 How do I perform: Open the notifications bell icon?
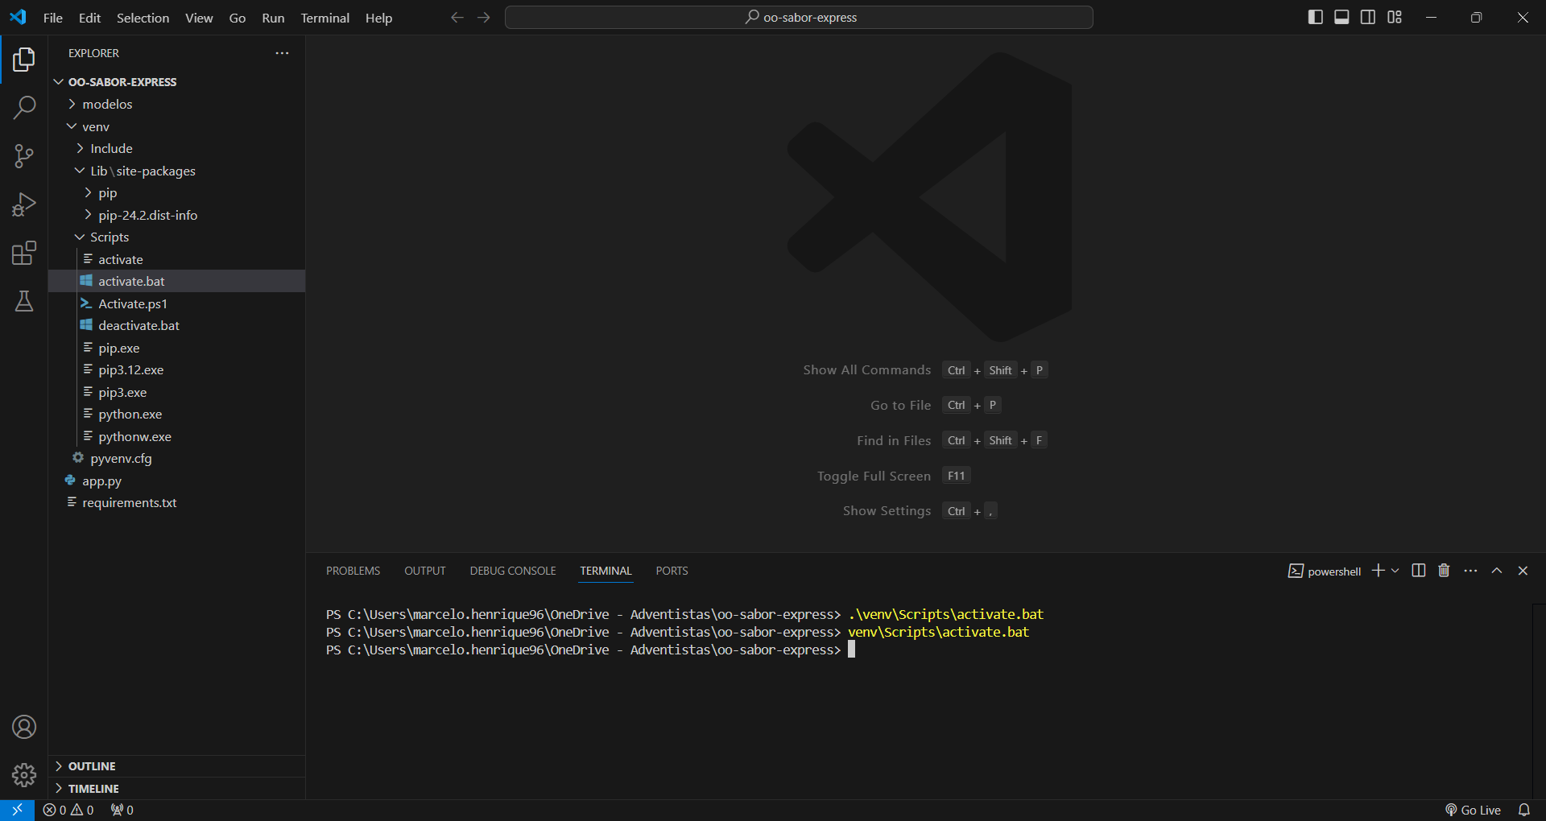1524,810
